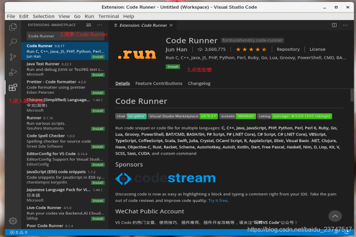
Task: Split the editor to the right
Action: tap(334, 25)
